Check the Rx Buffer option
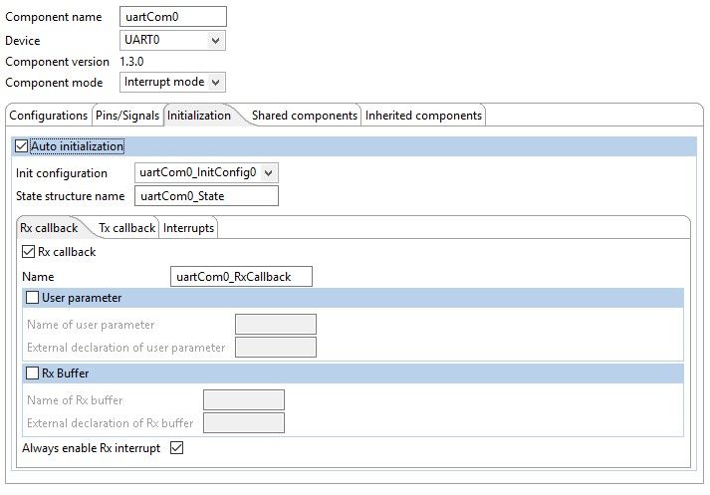The image size is (710, 495). point(33,373)
